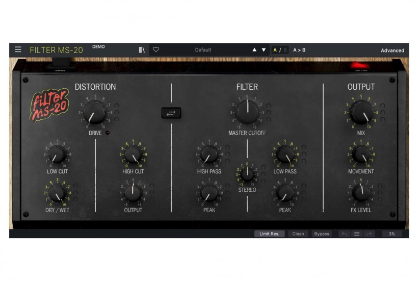Select the next preset with down arrow
418x281 pixels.
pyautogui.click(x=264, y=50)
